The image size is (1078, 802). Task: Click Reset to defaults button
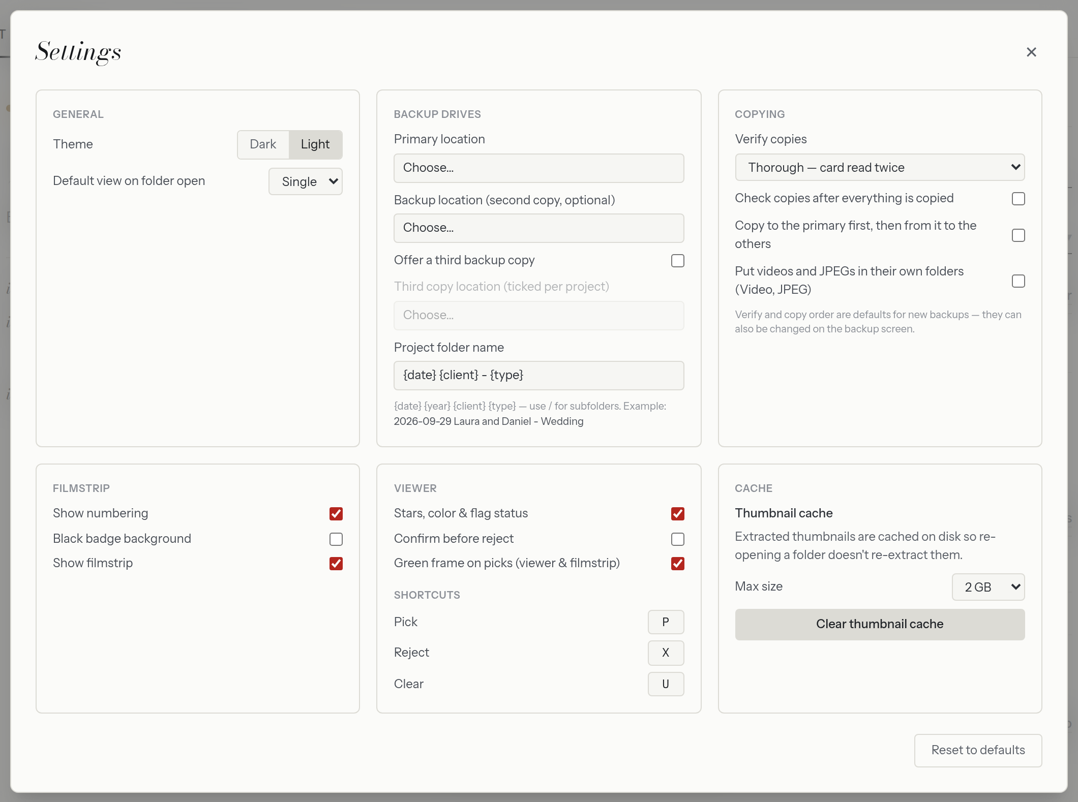coord(978,750)
